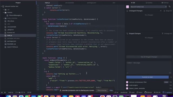Switch to the package.json editor tab
Viewport: 173px width, 97px height.
pos(92,3)
